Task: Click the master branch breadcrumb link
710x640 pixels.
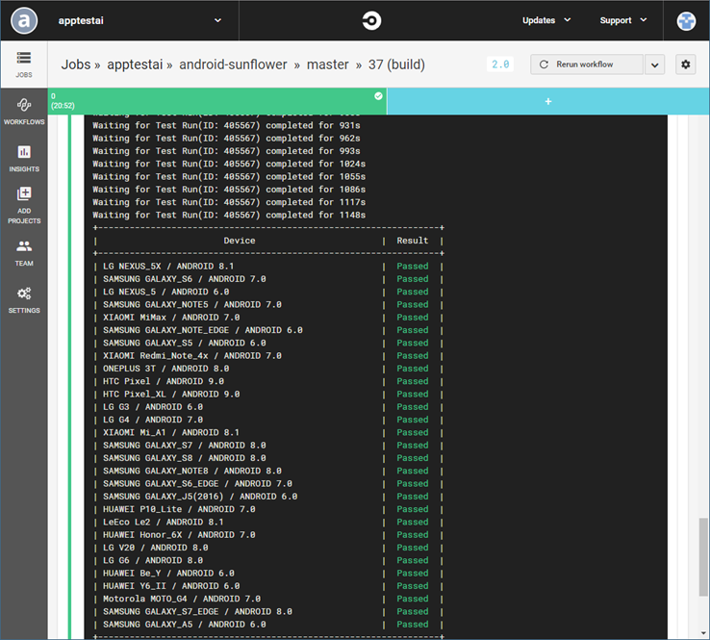Action: click(x=327, y=64)
